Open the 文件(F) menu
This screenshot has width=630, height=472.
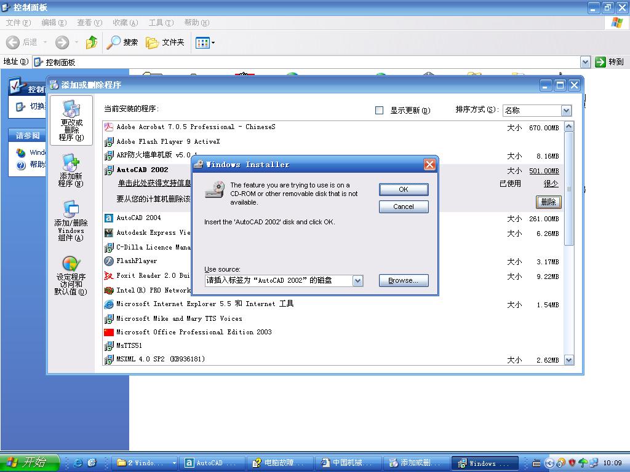[18, 23]
